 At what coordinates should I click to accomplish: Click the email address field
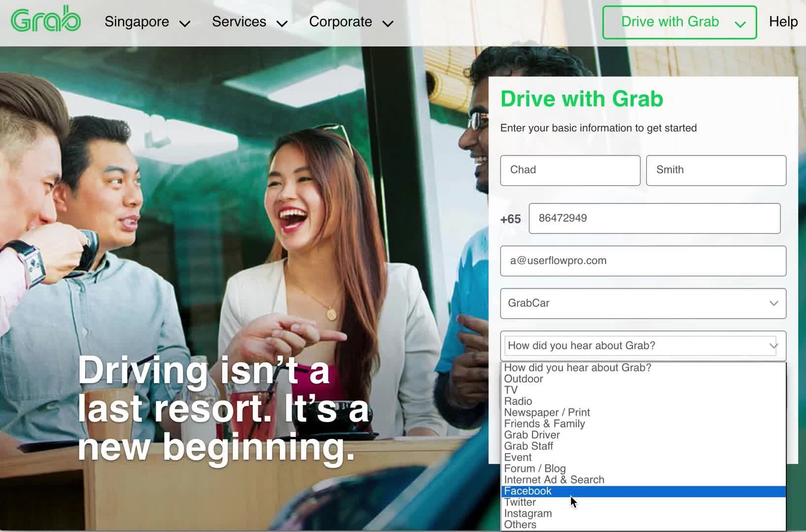[643, 261]
